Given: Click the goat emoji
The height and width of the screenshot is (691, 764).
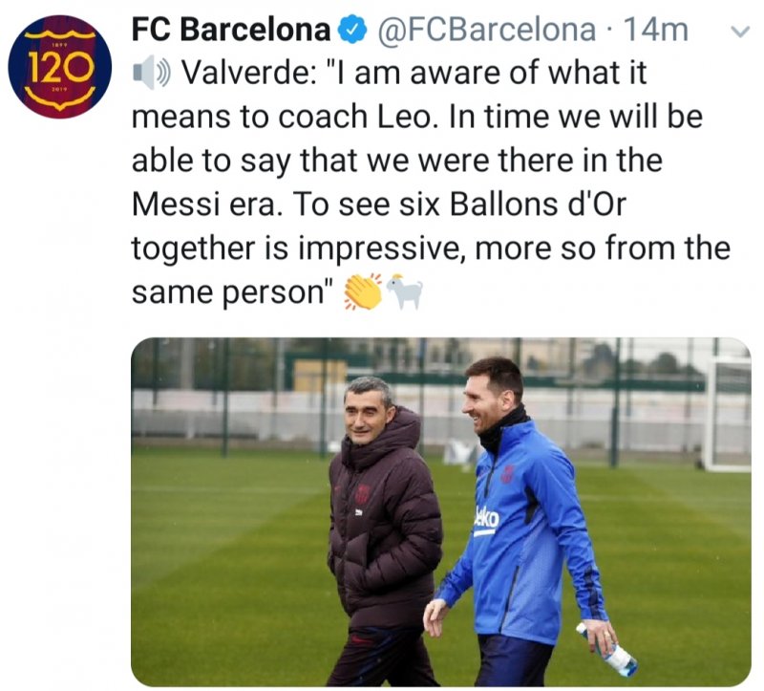Looking at the screenshot, I should (x=404, y=292).
